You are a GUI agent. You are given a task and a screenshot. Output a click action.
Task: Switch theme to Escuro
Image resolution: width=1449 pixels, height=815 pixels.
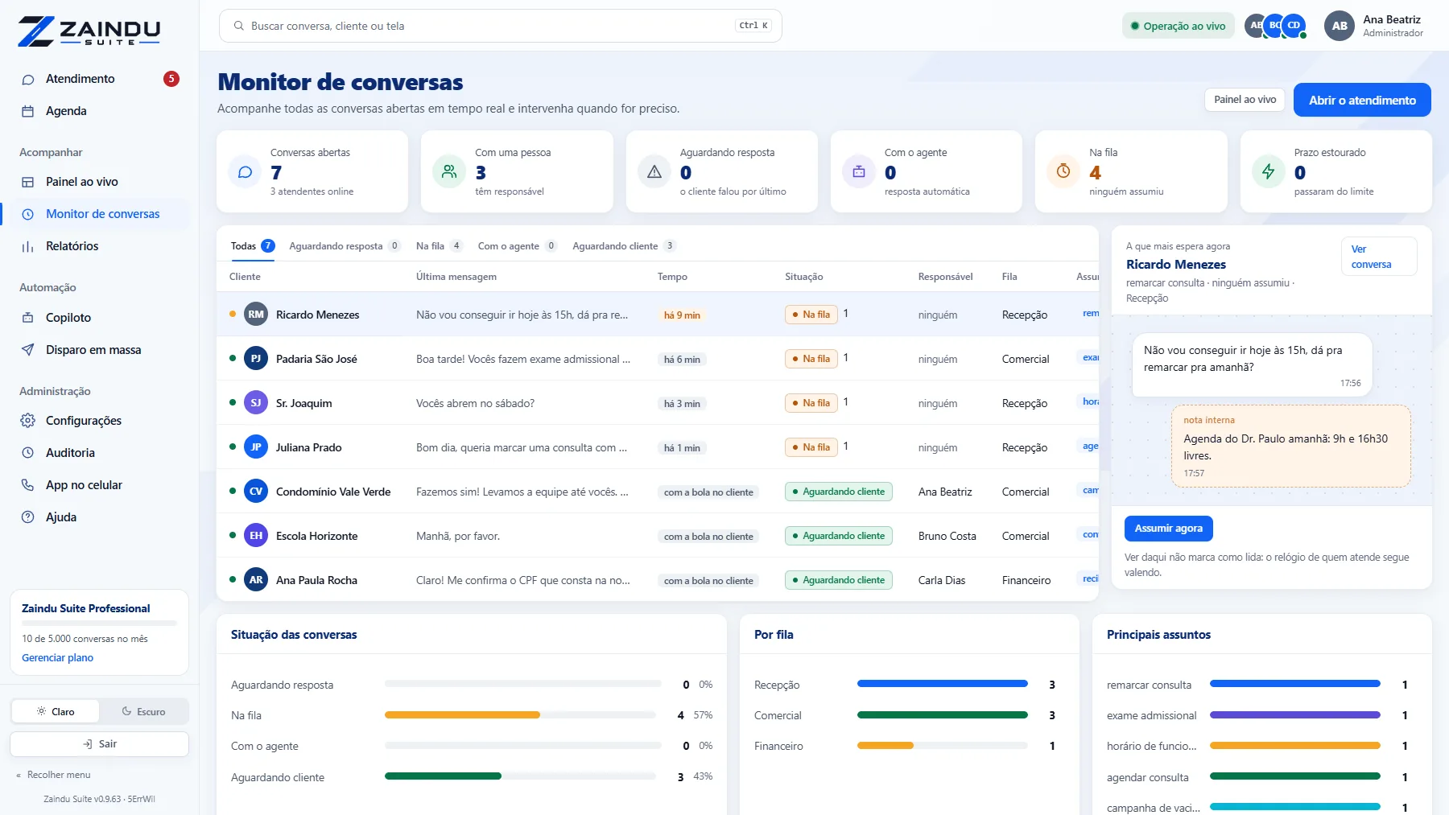click(143, 711)
